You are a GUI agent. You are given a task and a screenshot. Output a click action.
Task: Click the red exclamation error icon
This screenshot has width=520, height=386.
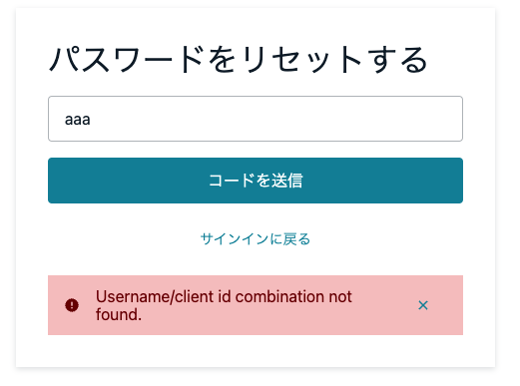pyautogui.click(x=72, y=305)
